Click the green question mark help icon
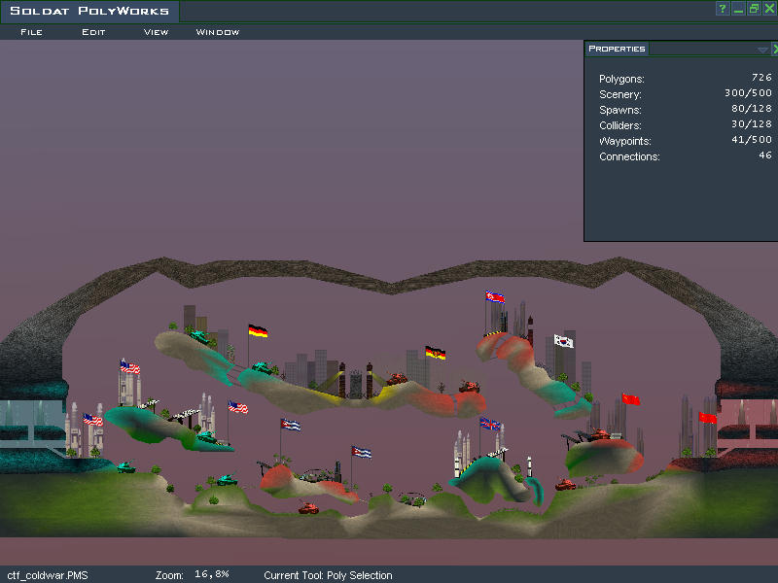The width and height of the screenshot is (778, 583). click(x=723, y=9)
